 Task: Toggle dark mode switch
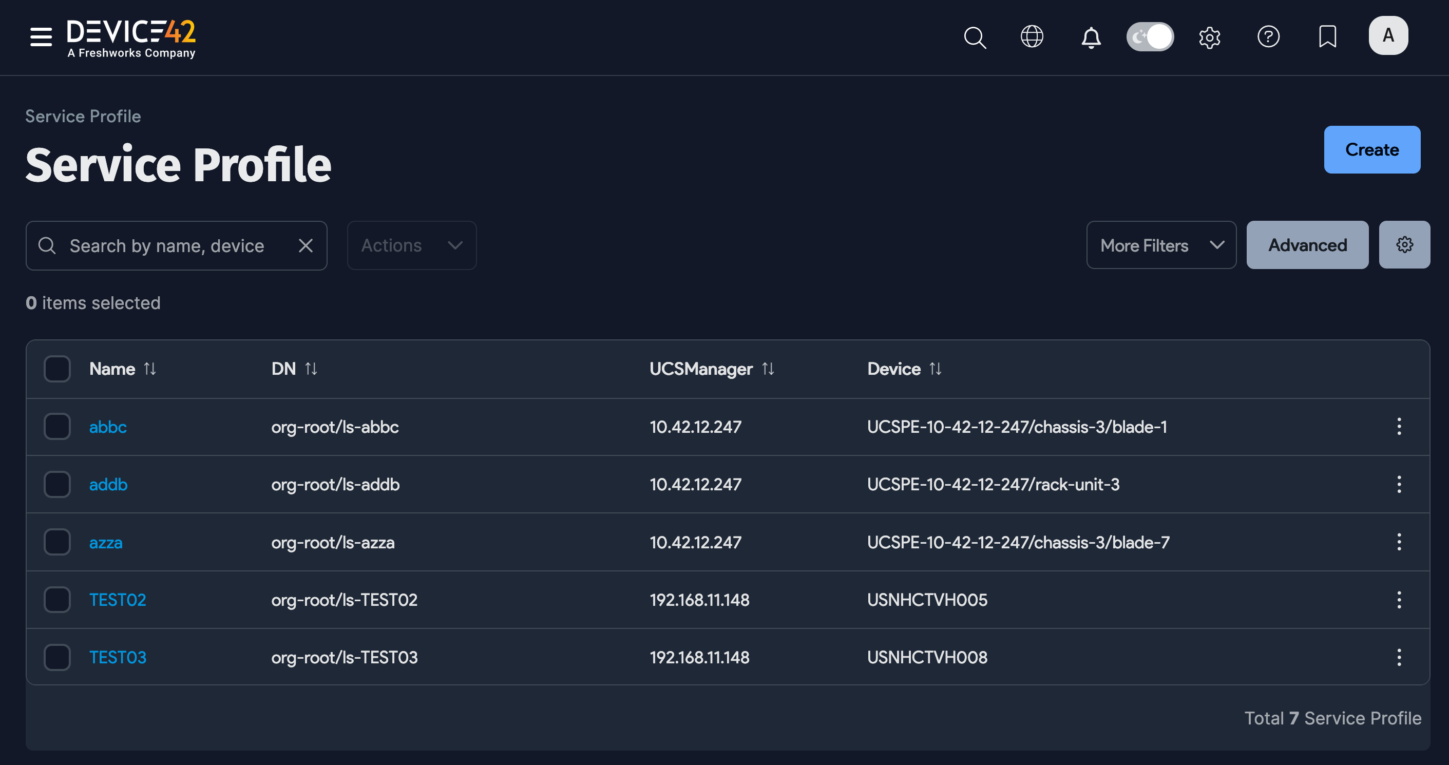1150,36
